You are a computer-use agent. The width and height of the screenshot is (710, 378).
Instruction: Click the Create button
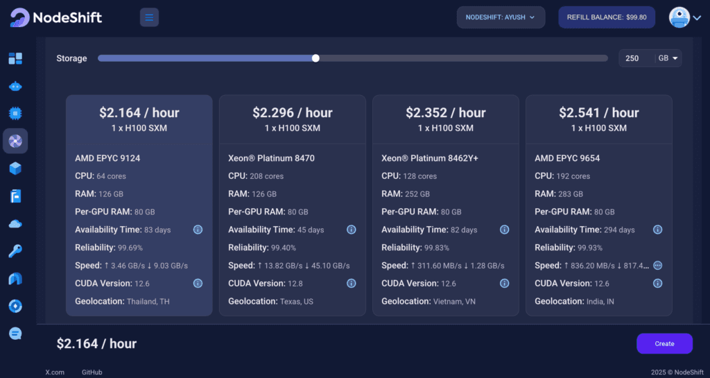click(x=664, y=343)
